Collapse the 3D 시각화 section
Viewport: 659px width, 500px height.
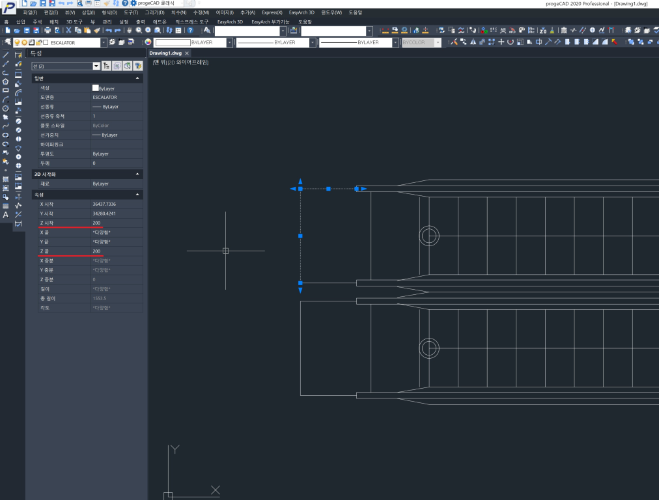point(137,174)
